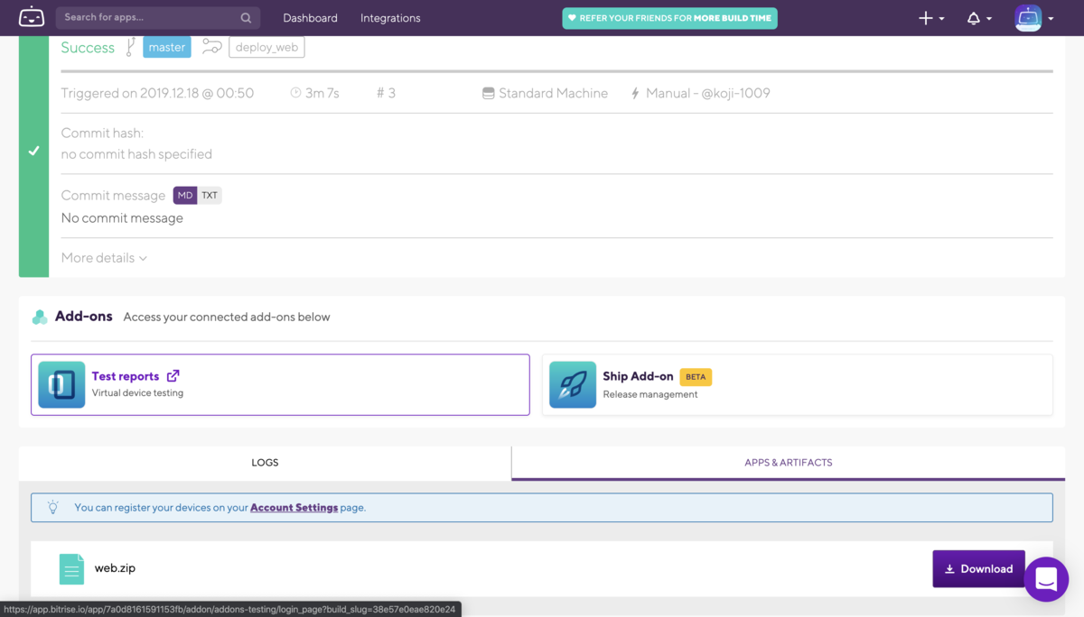Screen dimensions: 1084x617
Task: Open the Bitrise robot logo home
Action: (32, 17)
